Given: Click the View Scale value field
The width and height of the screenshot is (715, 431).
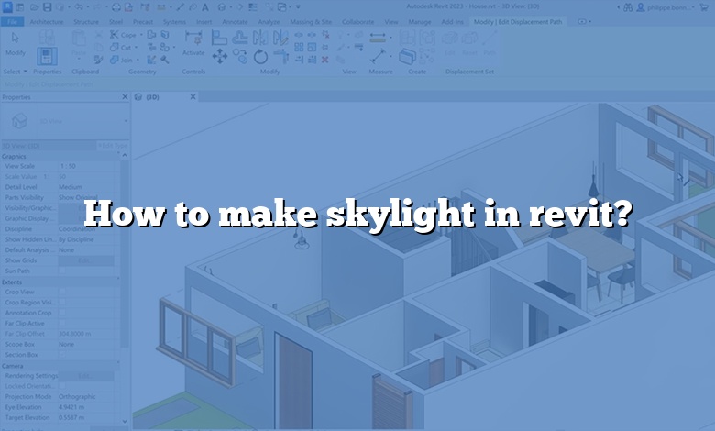Looking at the screenshot, I should 87,167.
